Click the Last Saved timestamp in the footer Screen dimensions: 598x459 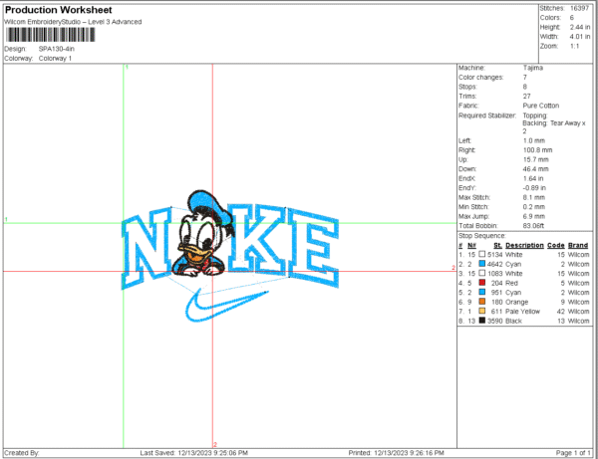coord(194,453)
